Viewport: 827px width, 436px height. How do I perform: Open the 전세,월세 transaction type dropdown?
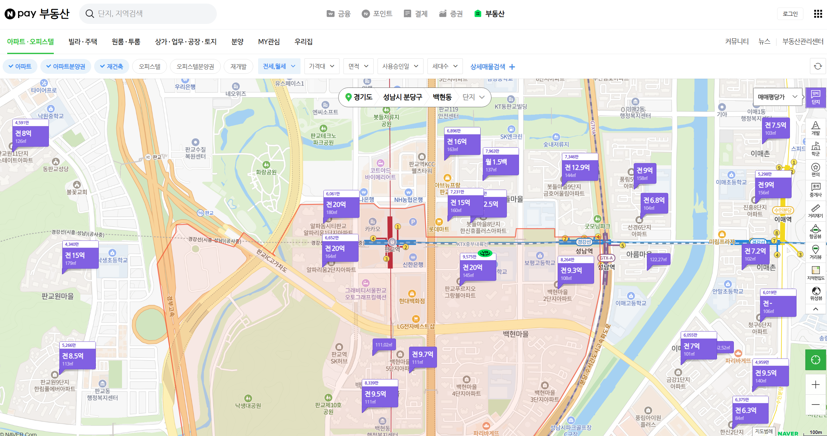coord(279,67)
